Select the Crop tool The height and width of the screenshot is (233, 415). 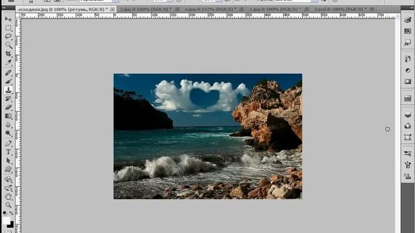8,54
